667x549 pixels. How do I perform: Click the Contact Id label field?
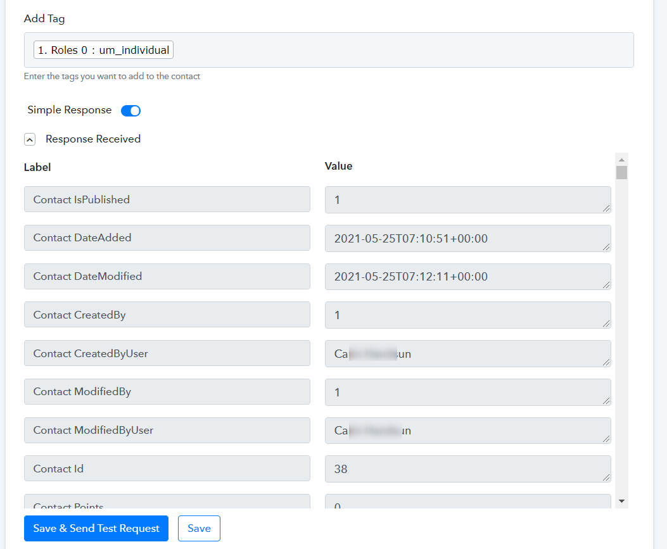tap(167, 469)
